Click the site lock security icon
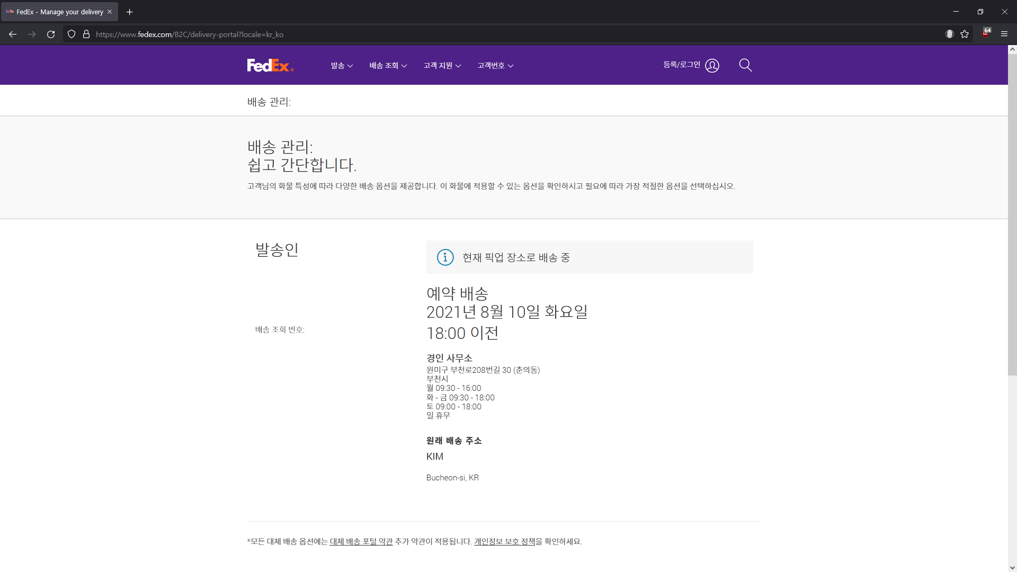 (86, 34)
